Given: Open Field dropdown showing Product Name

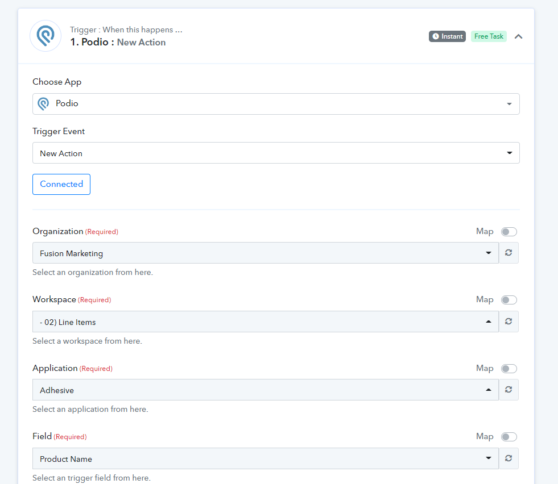Looking at the screenshot, I should pos(266,458).
